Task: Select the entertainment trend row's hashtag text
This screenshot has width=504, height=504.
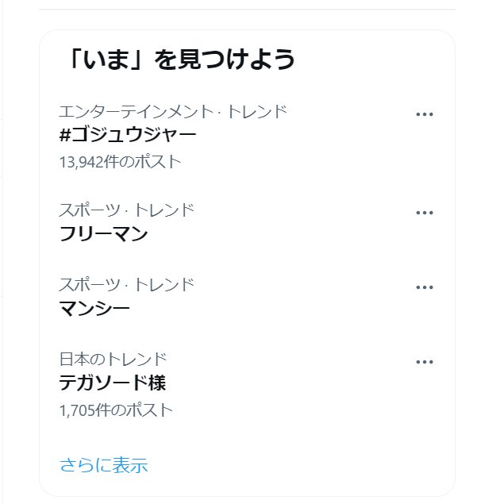Action: (128, 135)
